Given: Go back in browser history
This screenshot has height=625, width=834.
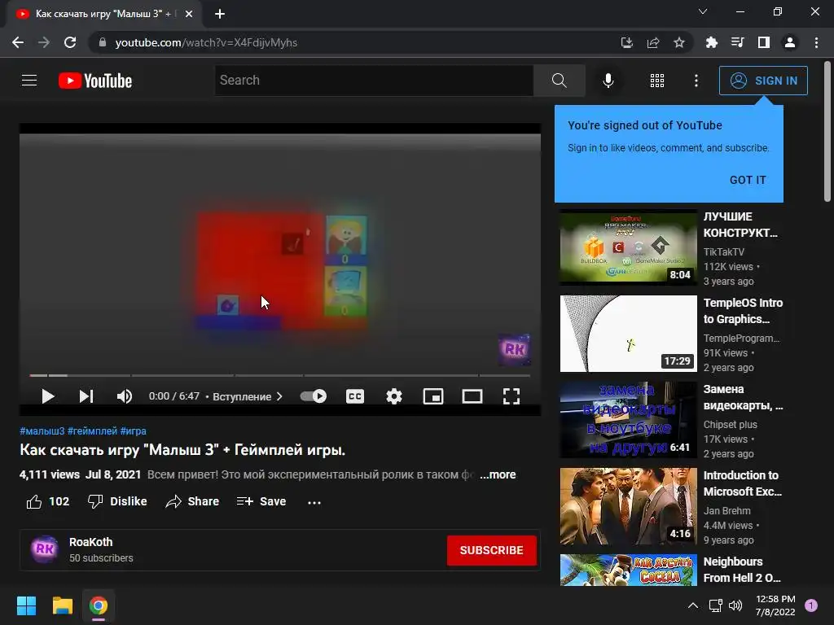Looking at the screenshot, I should click(18, 42).
